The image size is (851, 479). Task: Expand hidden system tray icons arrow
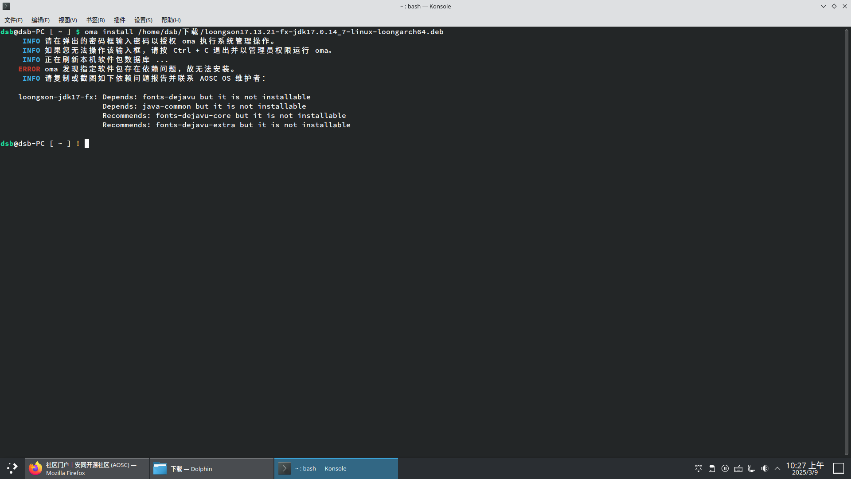777,468
